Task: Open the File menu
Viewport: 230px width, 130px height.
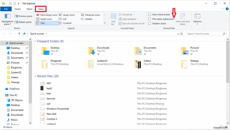Action: click(x=6, y=9)
